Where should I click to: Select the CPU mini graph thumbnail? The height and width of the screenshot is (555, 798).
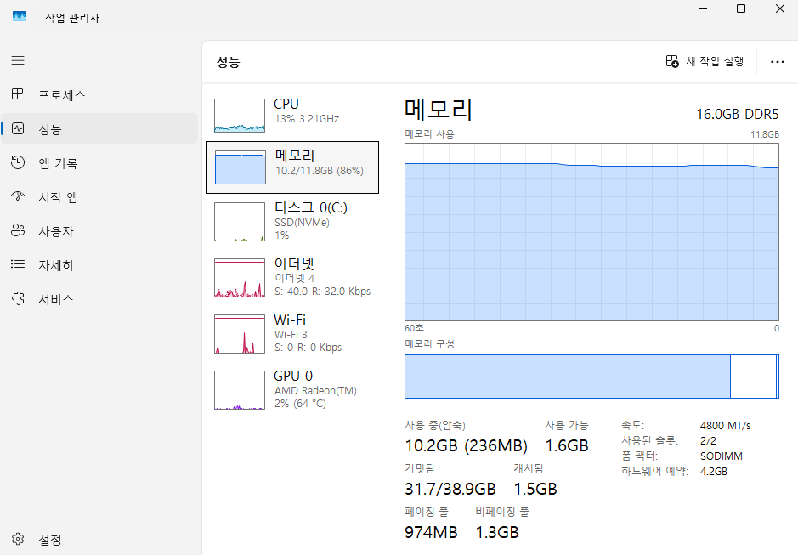pyautogui.click(x=240, y=116)
